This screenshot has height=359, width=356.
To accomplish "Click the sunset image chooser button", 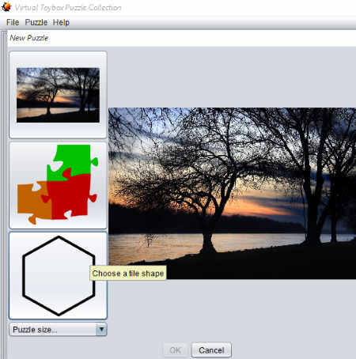I will point(58,95).
